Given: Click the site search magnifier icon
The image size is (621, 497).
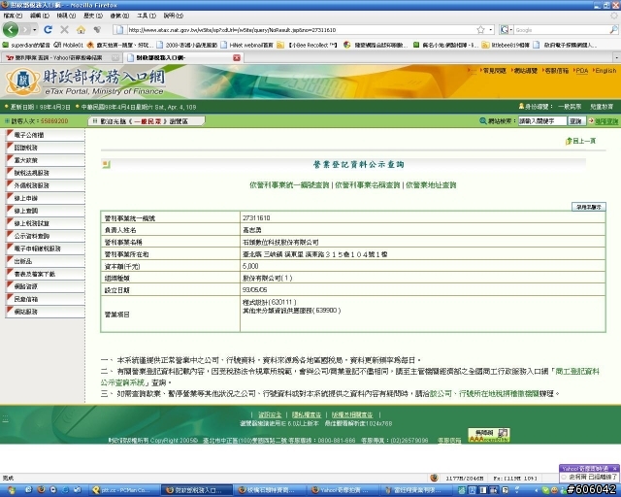Looking at the screenshot, I should 483,121.
